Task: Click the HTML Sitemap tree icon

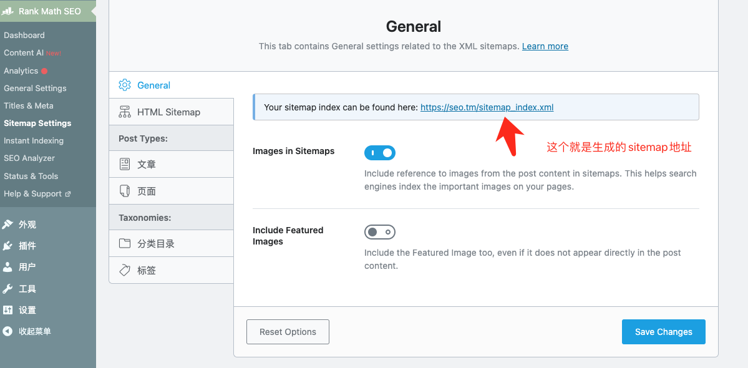Action: (x=125, y=112)
